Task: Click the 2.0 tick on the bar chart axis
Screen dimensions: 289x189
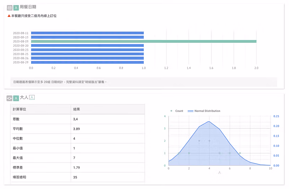Action: coord(256,68)
